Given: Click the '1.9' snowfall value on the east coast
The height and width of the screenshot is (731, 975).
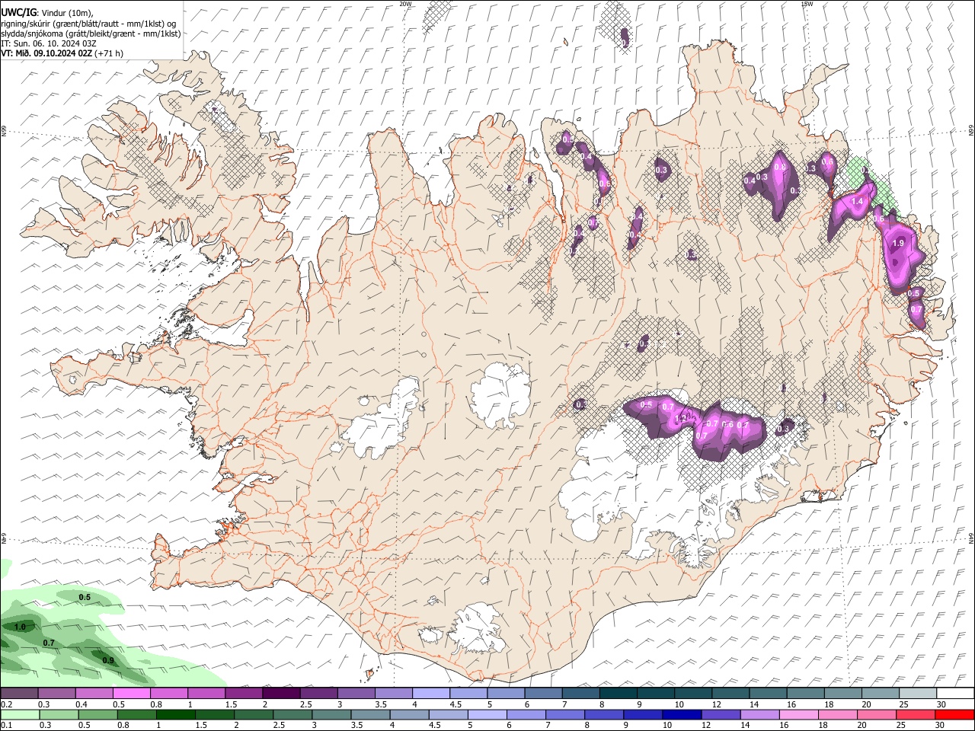Looking at the screenshot, I should [897, 243].
